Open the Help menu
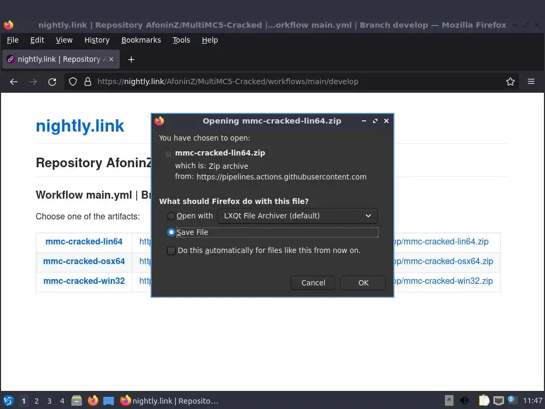Screen dimensions: 545x409 coord(210,40)
